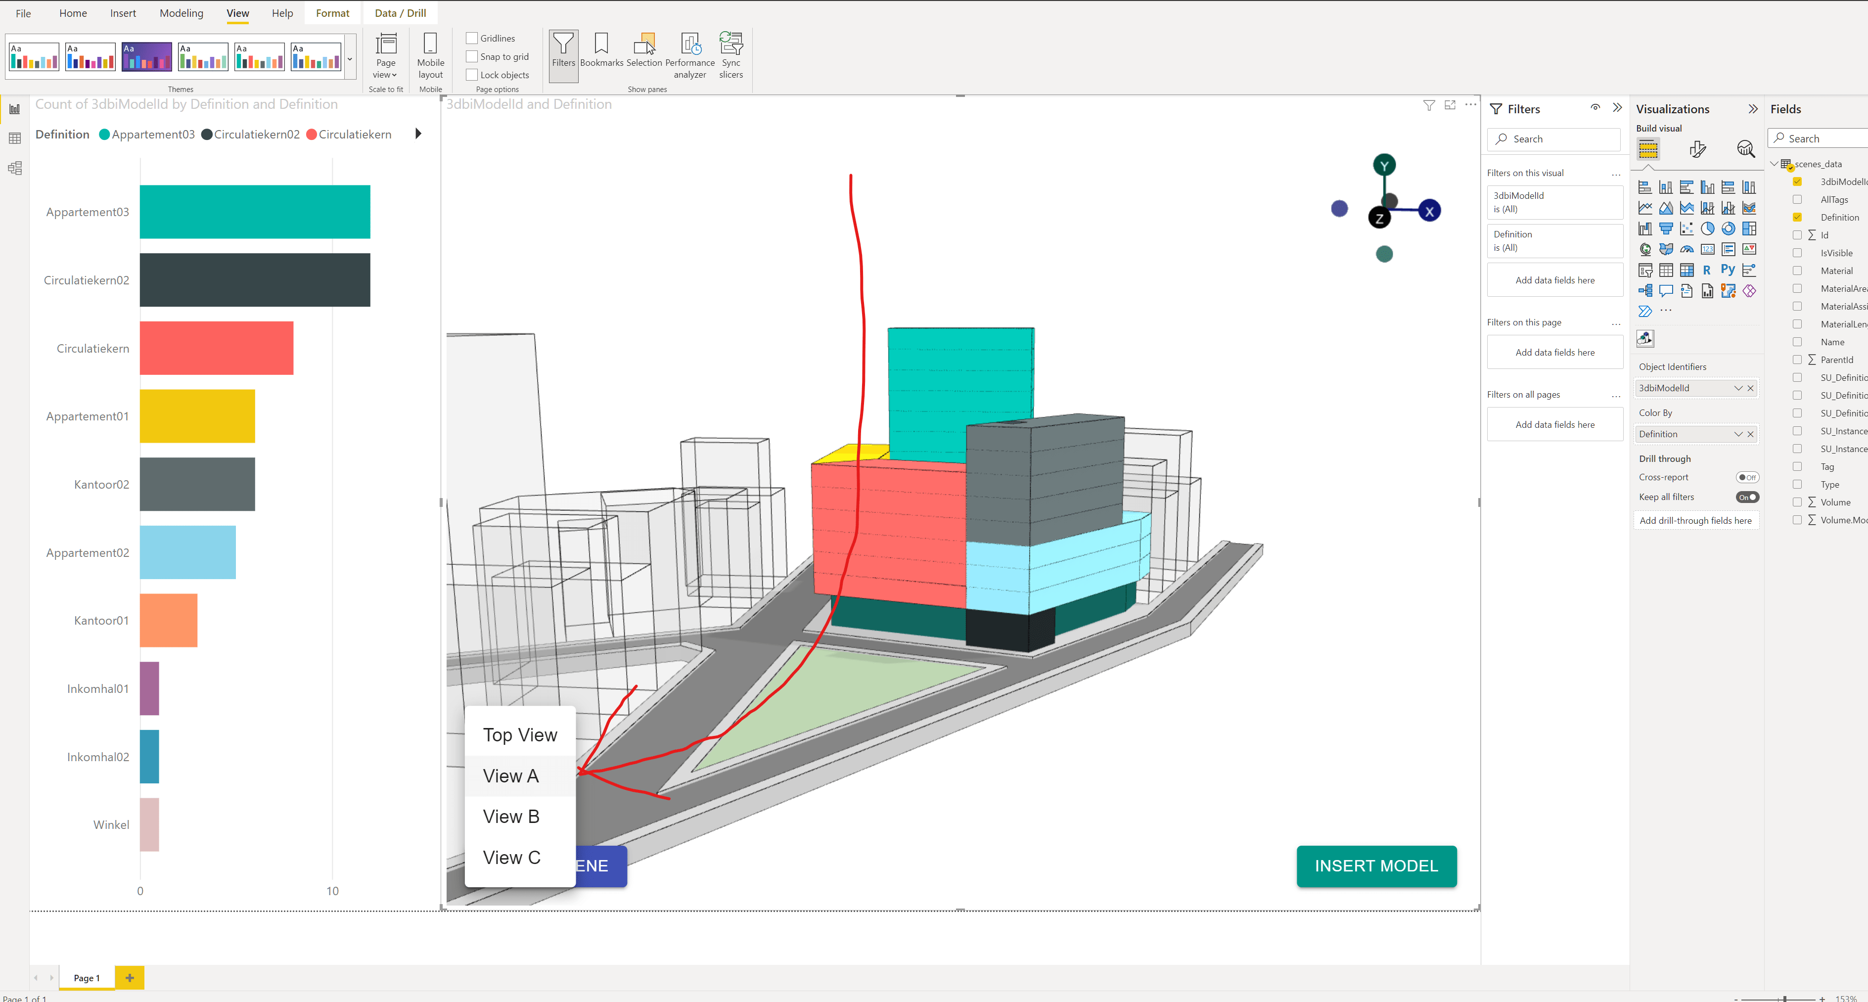
Task: Open Page view dropdown
Action: 386,56
